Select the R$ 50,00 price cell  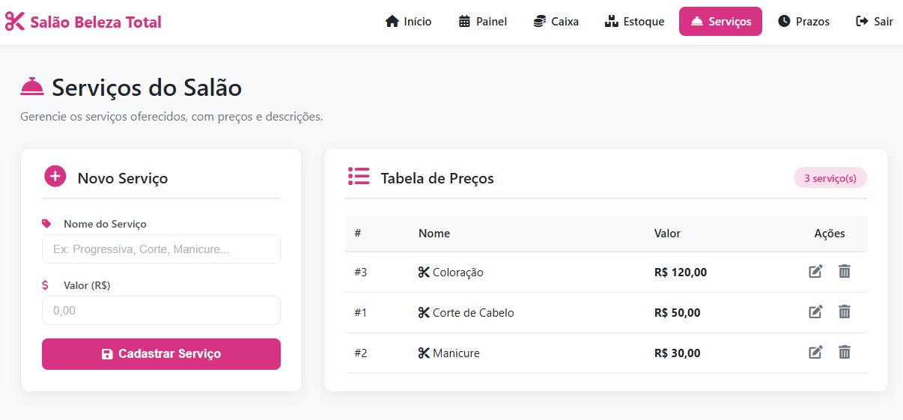click(678, 313)
